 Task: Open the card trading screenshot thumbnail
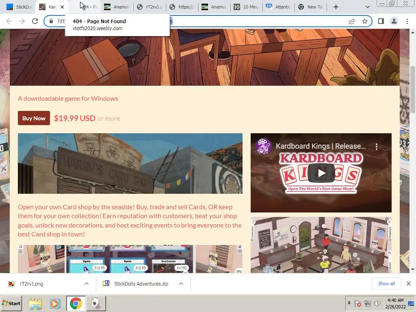(130, 259)
